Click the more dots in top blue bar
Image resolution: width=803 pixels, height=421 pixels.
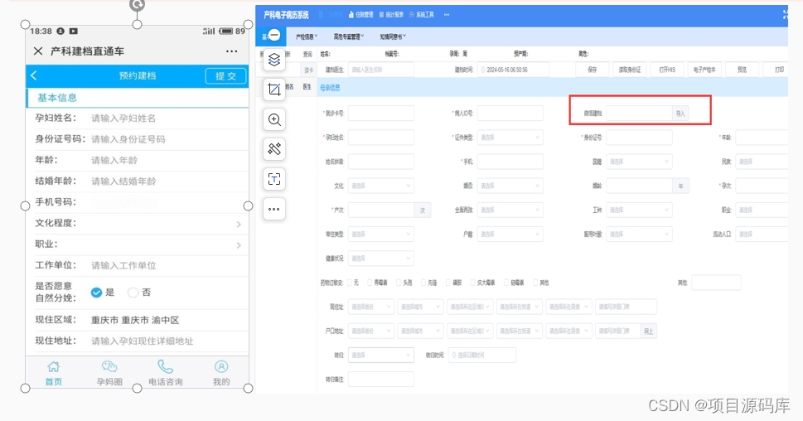(447, 15)
